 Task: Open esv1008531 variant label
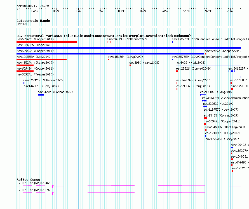pos(239,156)
